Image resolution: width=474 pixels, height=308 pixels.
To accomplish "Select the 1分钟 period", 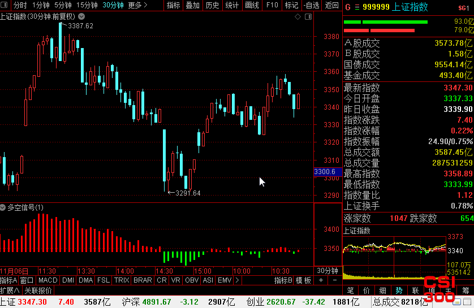I will [41, 5].
